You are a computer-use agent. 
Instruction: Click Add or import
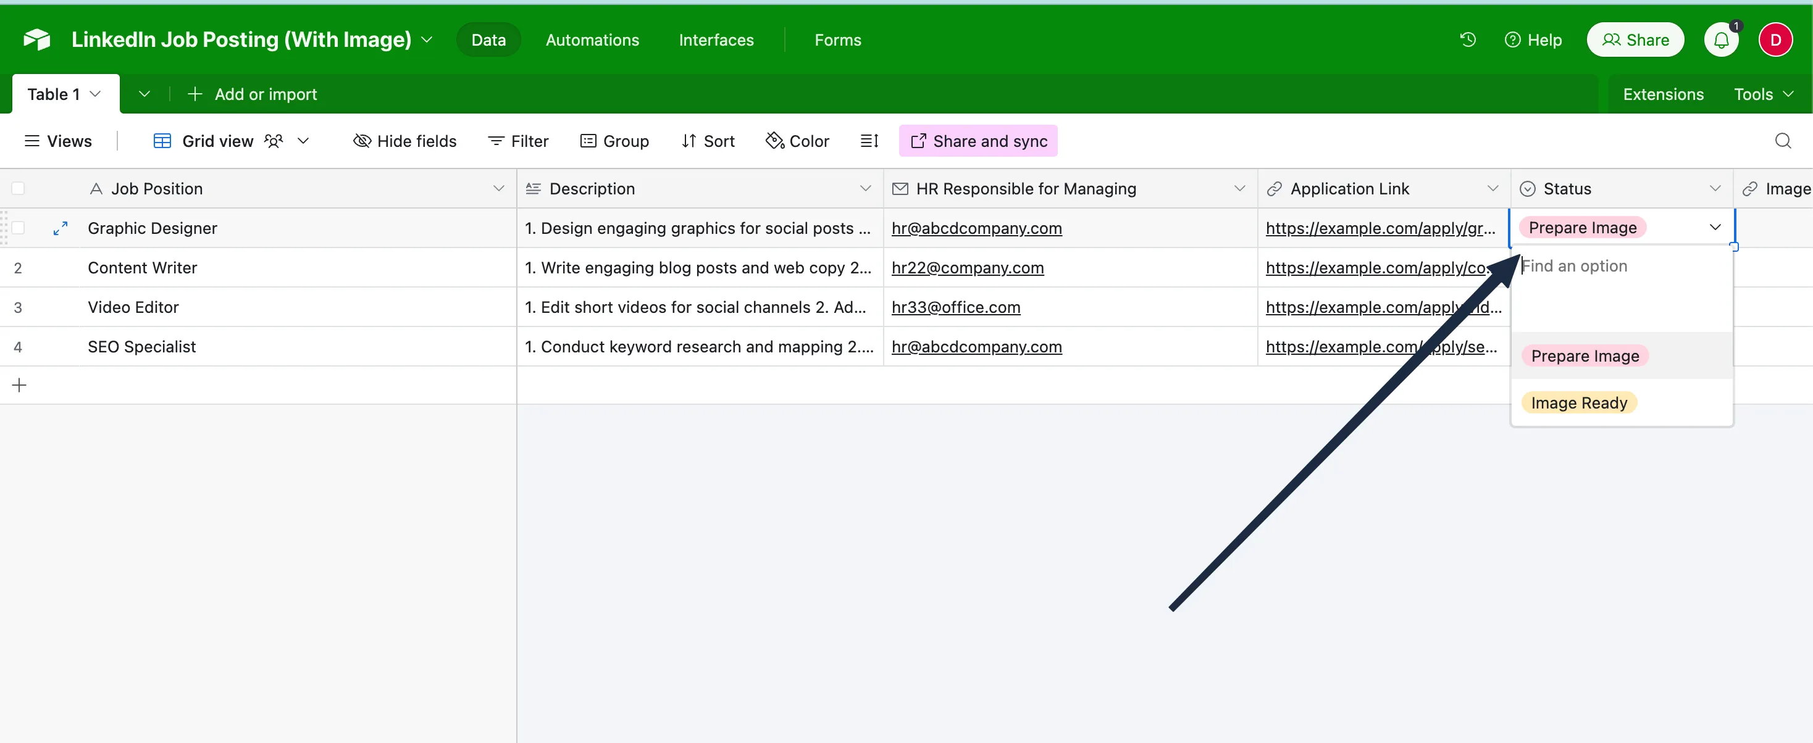point(253,94)
